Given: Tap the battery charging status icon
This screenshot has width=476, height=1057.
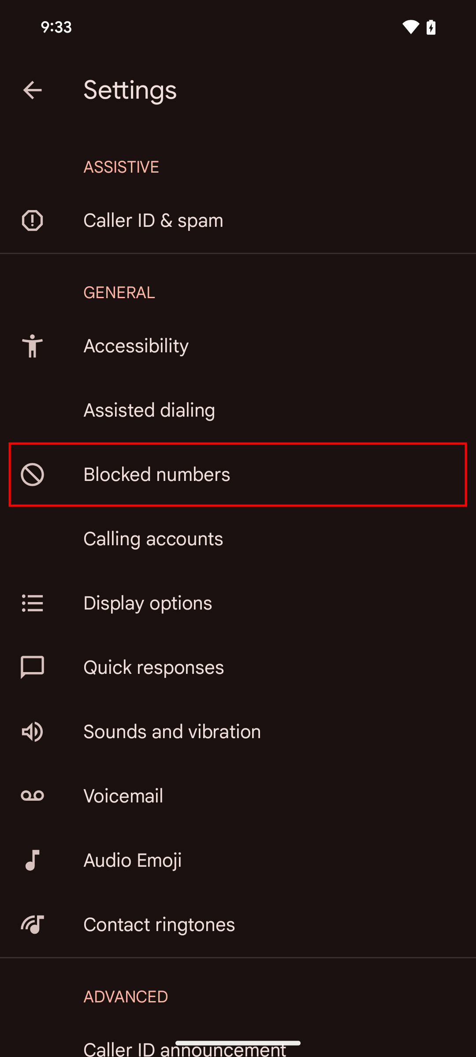Looking at the screenshot, I should click(431, 27).
